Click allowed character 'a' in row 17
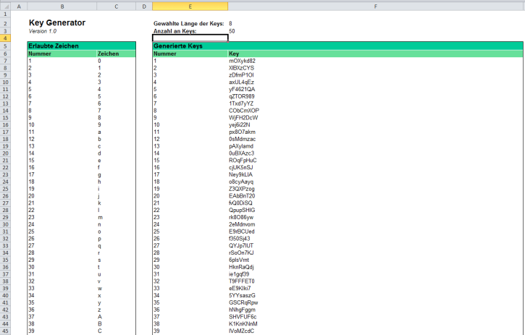Screen dimensions: 525x335 point(99,132)
